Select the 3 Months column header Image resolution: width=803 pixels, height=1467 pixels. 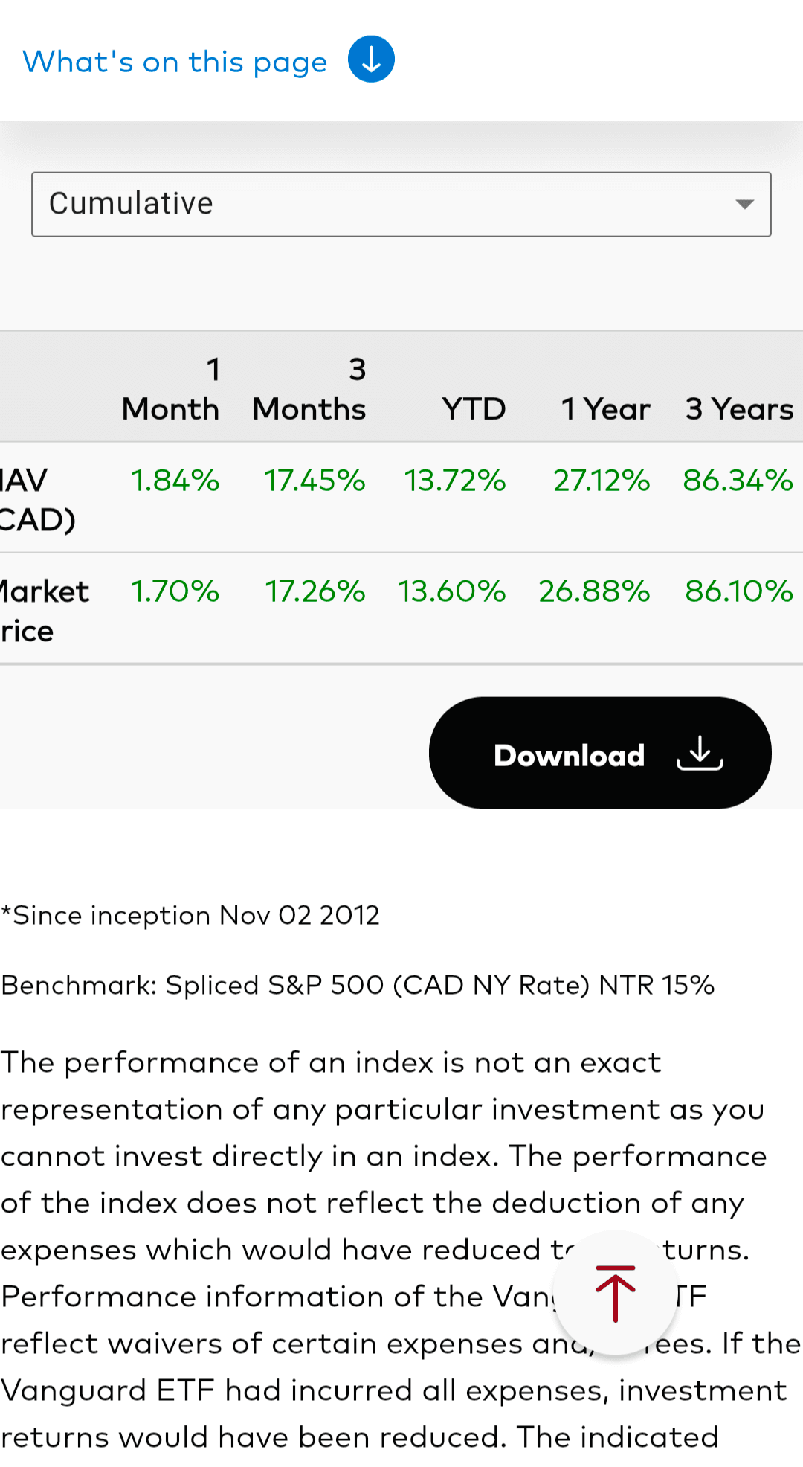tap(309, 389)
